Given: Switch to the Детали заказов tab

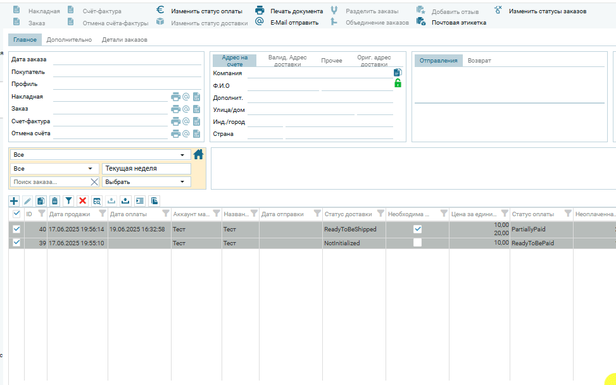Looking at the screenshot, I should pos(125,40).
